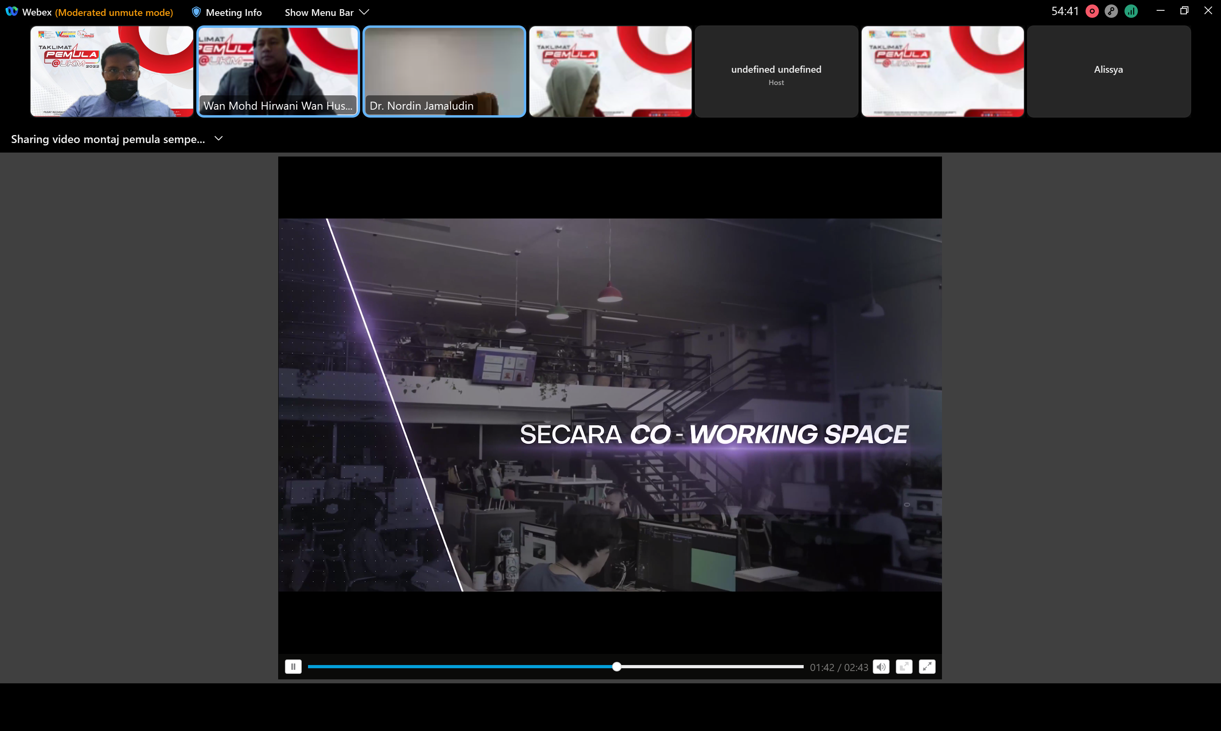Select the undefined undefined Host tile
Screen dimensions: 1221x731
[776, 72]
